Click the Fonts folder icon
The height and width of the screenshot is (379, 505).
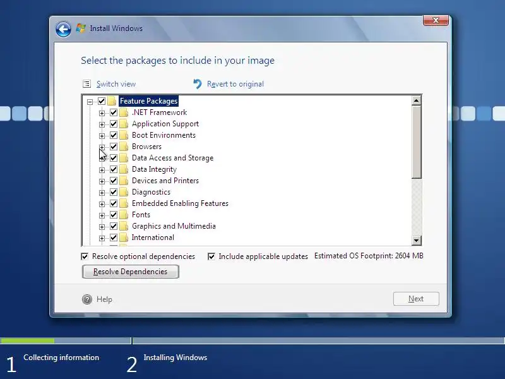pos(124,215)
